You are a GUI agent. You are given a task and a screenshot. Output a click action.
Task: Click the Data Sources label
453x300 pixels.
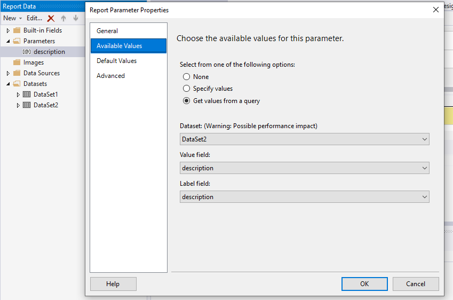click(x=42, y=73)
